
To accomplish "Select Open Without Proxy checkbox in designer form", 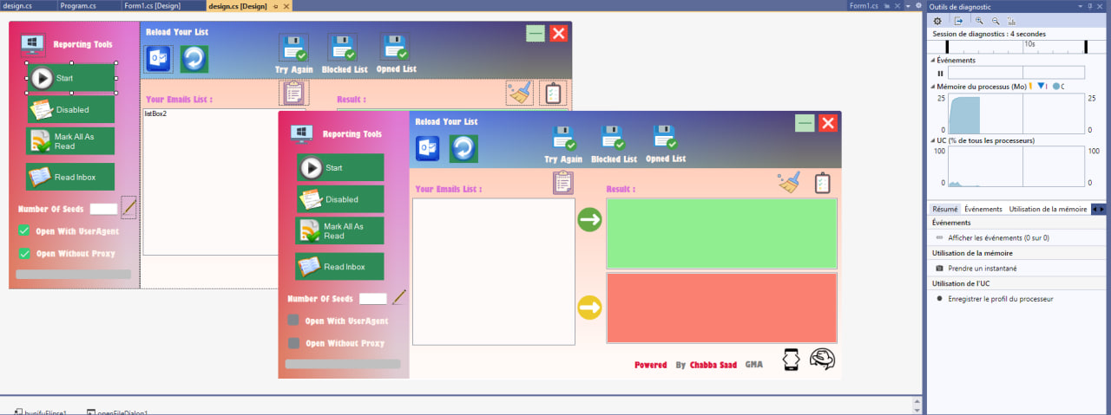I will [24, 254].
